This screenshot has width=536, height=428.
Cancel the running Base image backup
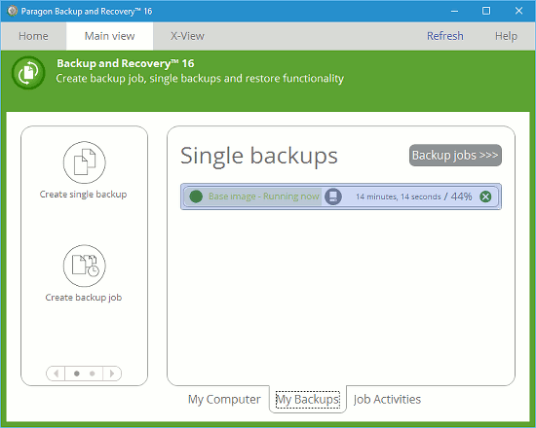(485, 196)
